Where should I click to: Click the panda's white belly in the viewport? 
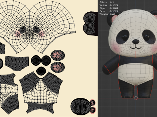tap(136, 74)
